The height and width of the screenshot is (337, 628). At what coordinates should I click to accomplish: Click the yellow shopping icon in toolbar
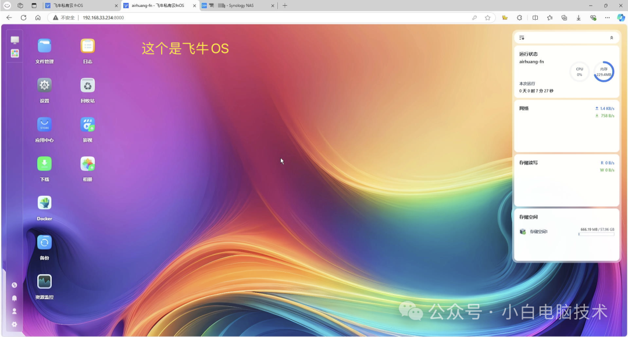pyautogui.click(x=505, y=17)
